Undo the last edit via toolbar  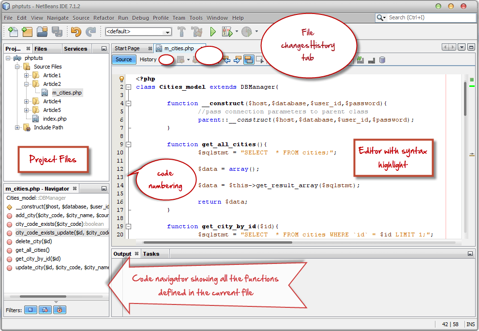(75, 32)
